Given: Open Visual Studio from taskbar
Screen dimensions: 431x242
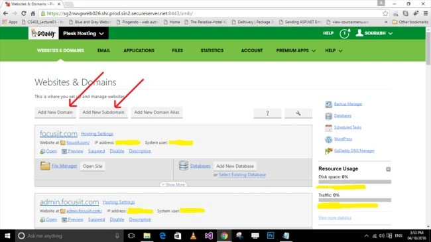Looking at the screenshot, I should 209,235.
